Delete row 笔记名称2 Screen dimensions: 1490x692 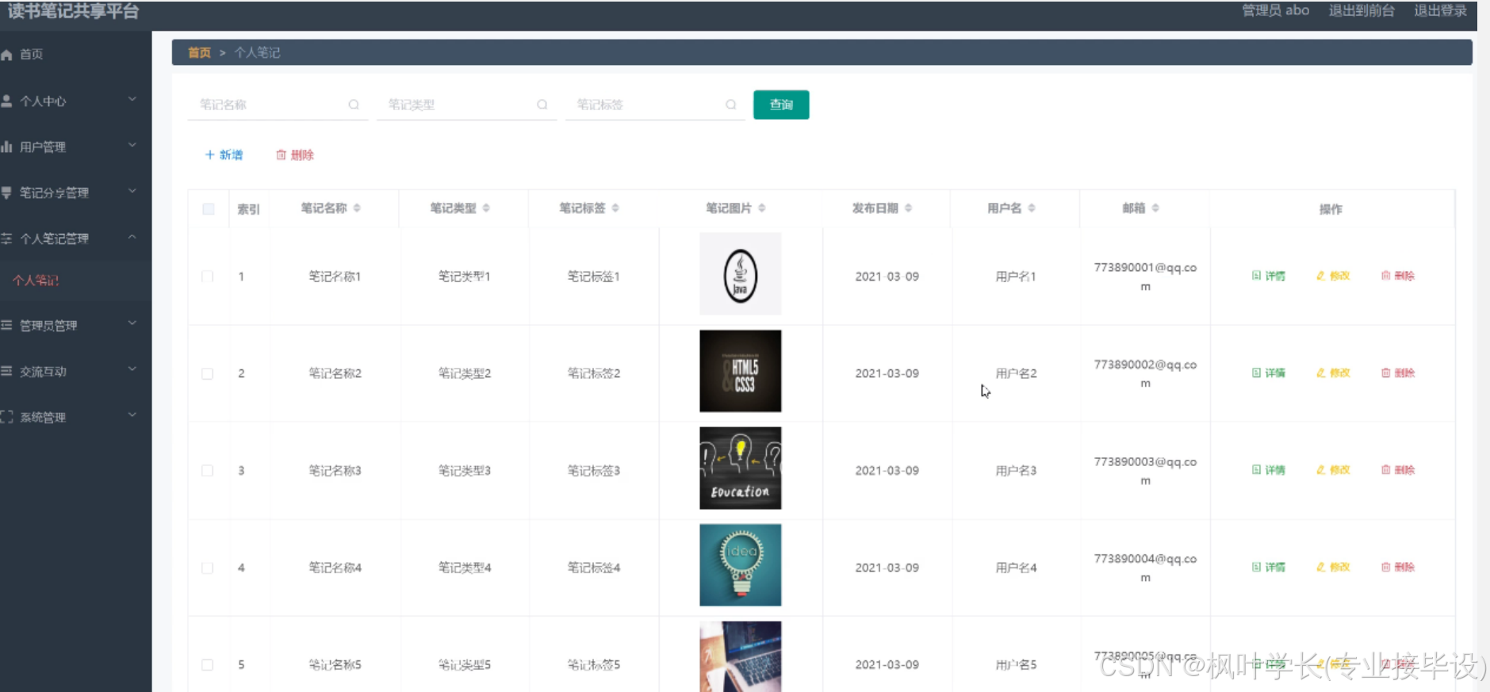[x=1398, y=373]
